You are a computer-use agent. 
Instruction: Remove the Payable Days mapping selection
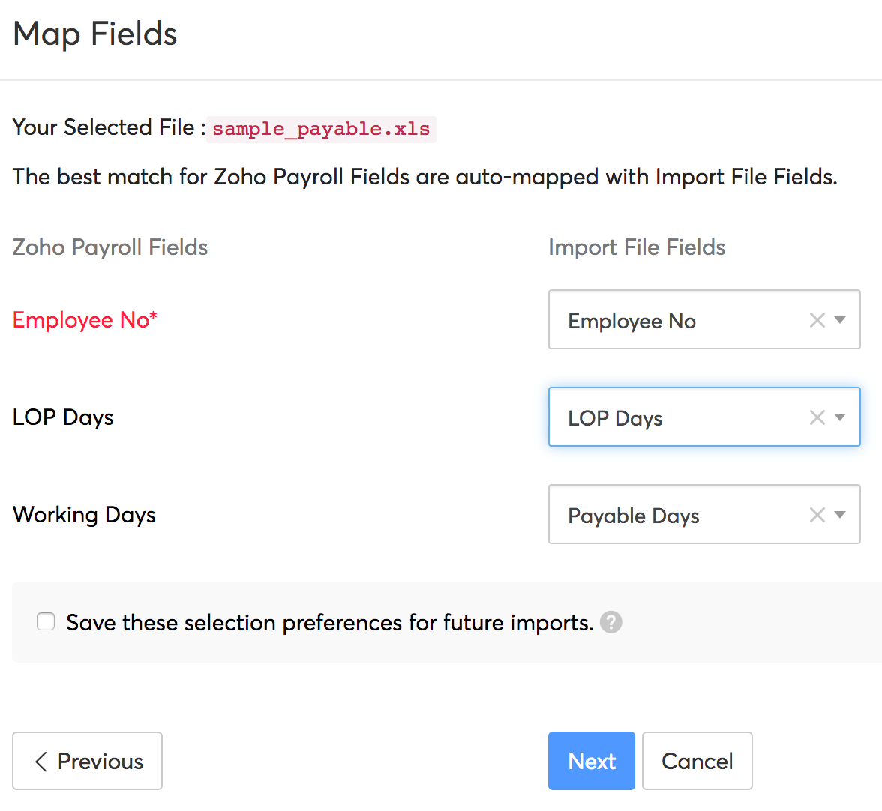click(817, 515)
